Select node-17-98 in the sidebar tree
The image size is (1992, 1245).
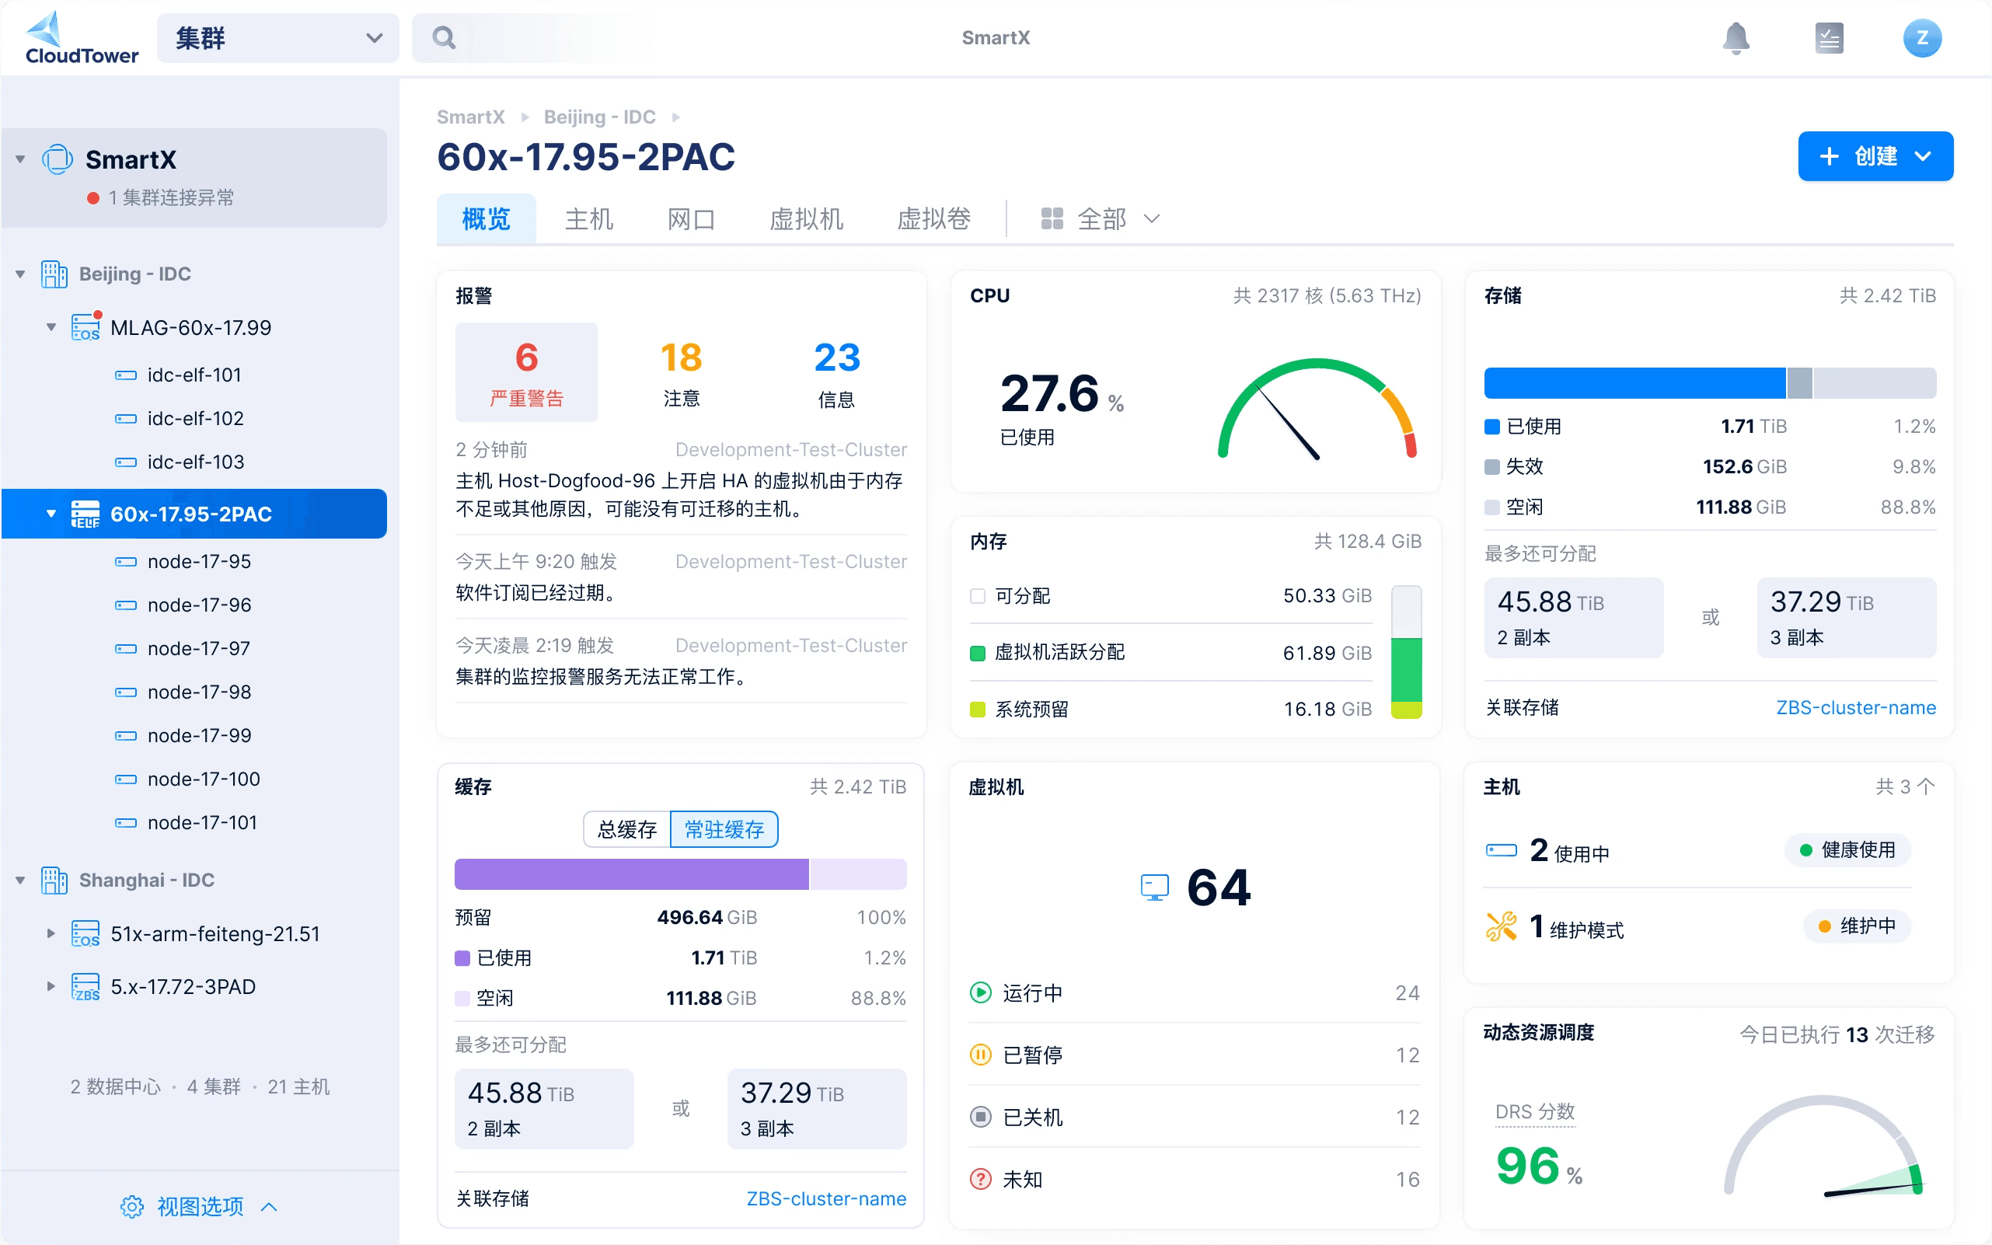click(198, 692)
